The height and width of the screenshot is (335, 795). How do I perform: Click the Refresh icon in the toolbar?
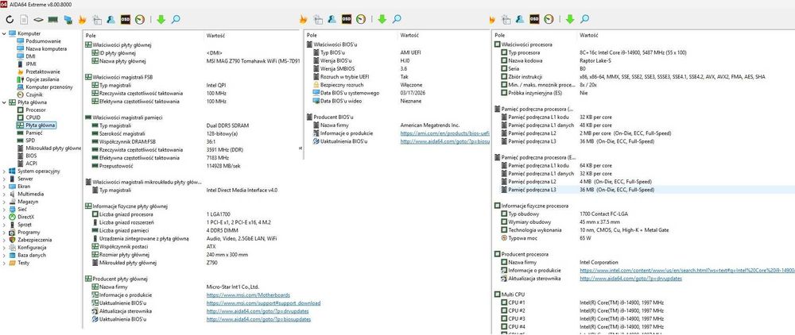tap(10, 20)
